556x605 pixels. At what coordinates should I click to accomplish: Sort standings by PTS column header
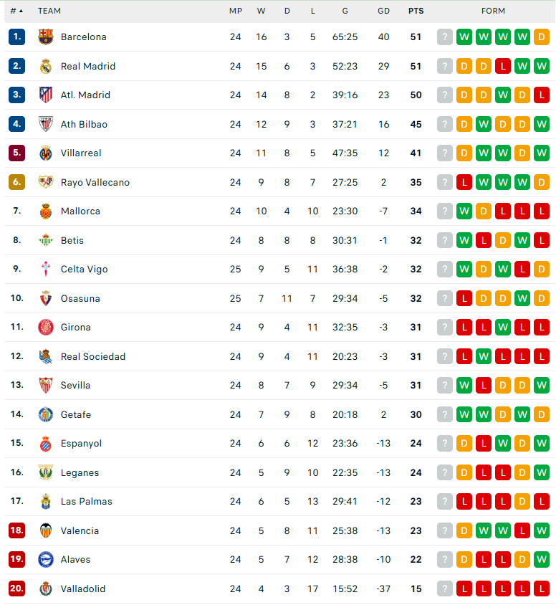point(416,11)
